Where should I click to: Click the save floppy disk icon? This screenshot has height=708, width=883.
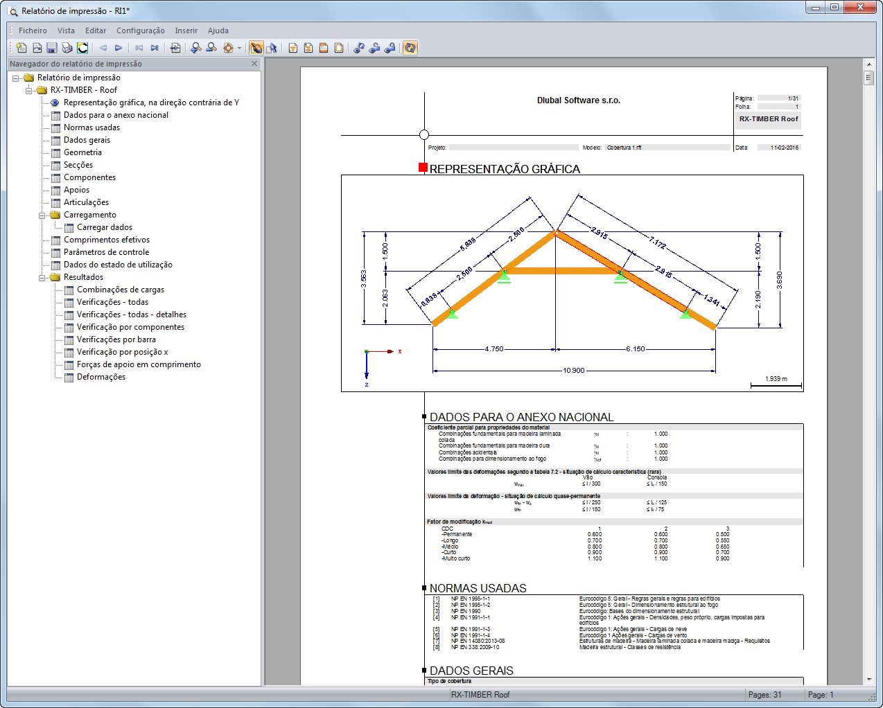tap(52, 48)
